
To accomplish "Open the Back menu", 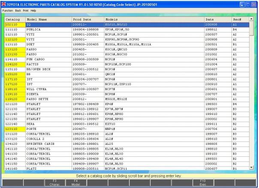I will point(18,11).
